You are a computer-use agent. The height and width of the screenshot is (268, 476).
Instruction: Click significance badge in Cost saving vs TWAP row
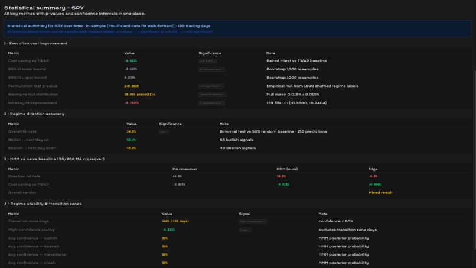(x=208, y=61)
